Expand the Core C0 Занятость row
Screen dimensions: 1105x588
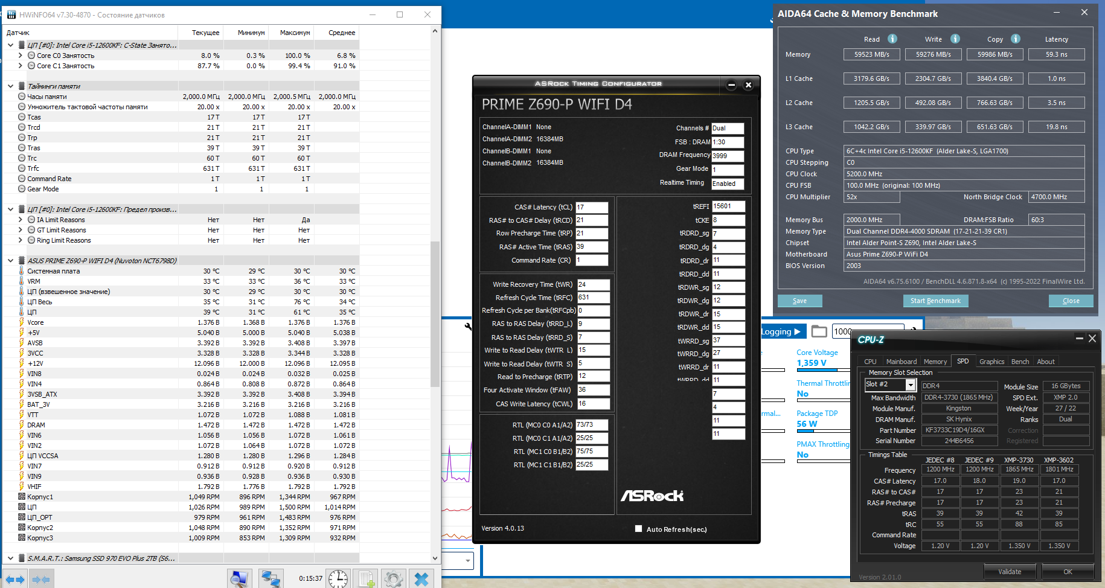coord(21,56)
